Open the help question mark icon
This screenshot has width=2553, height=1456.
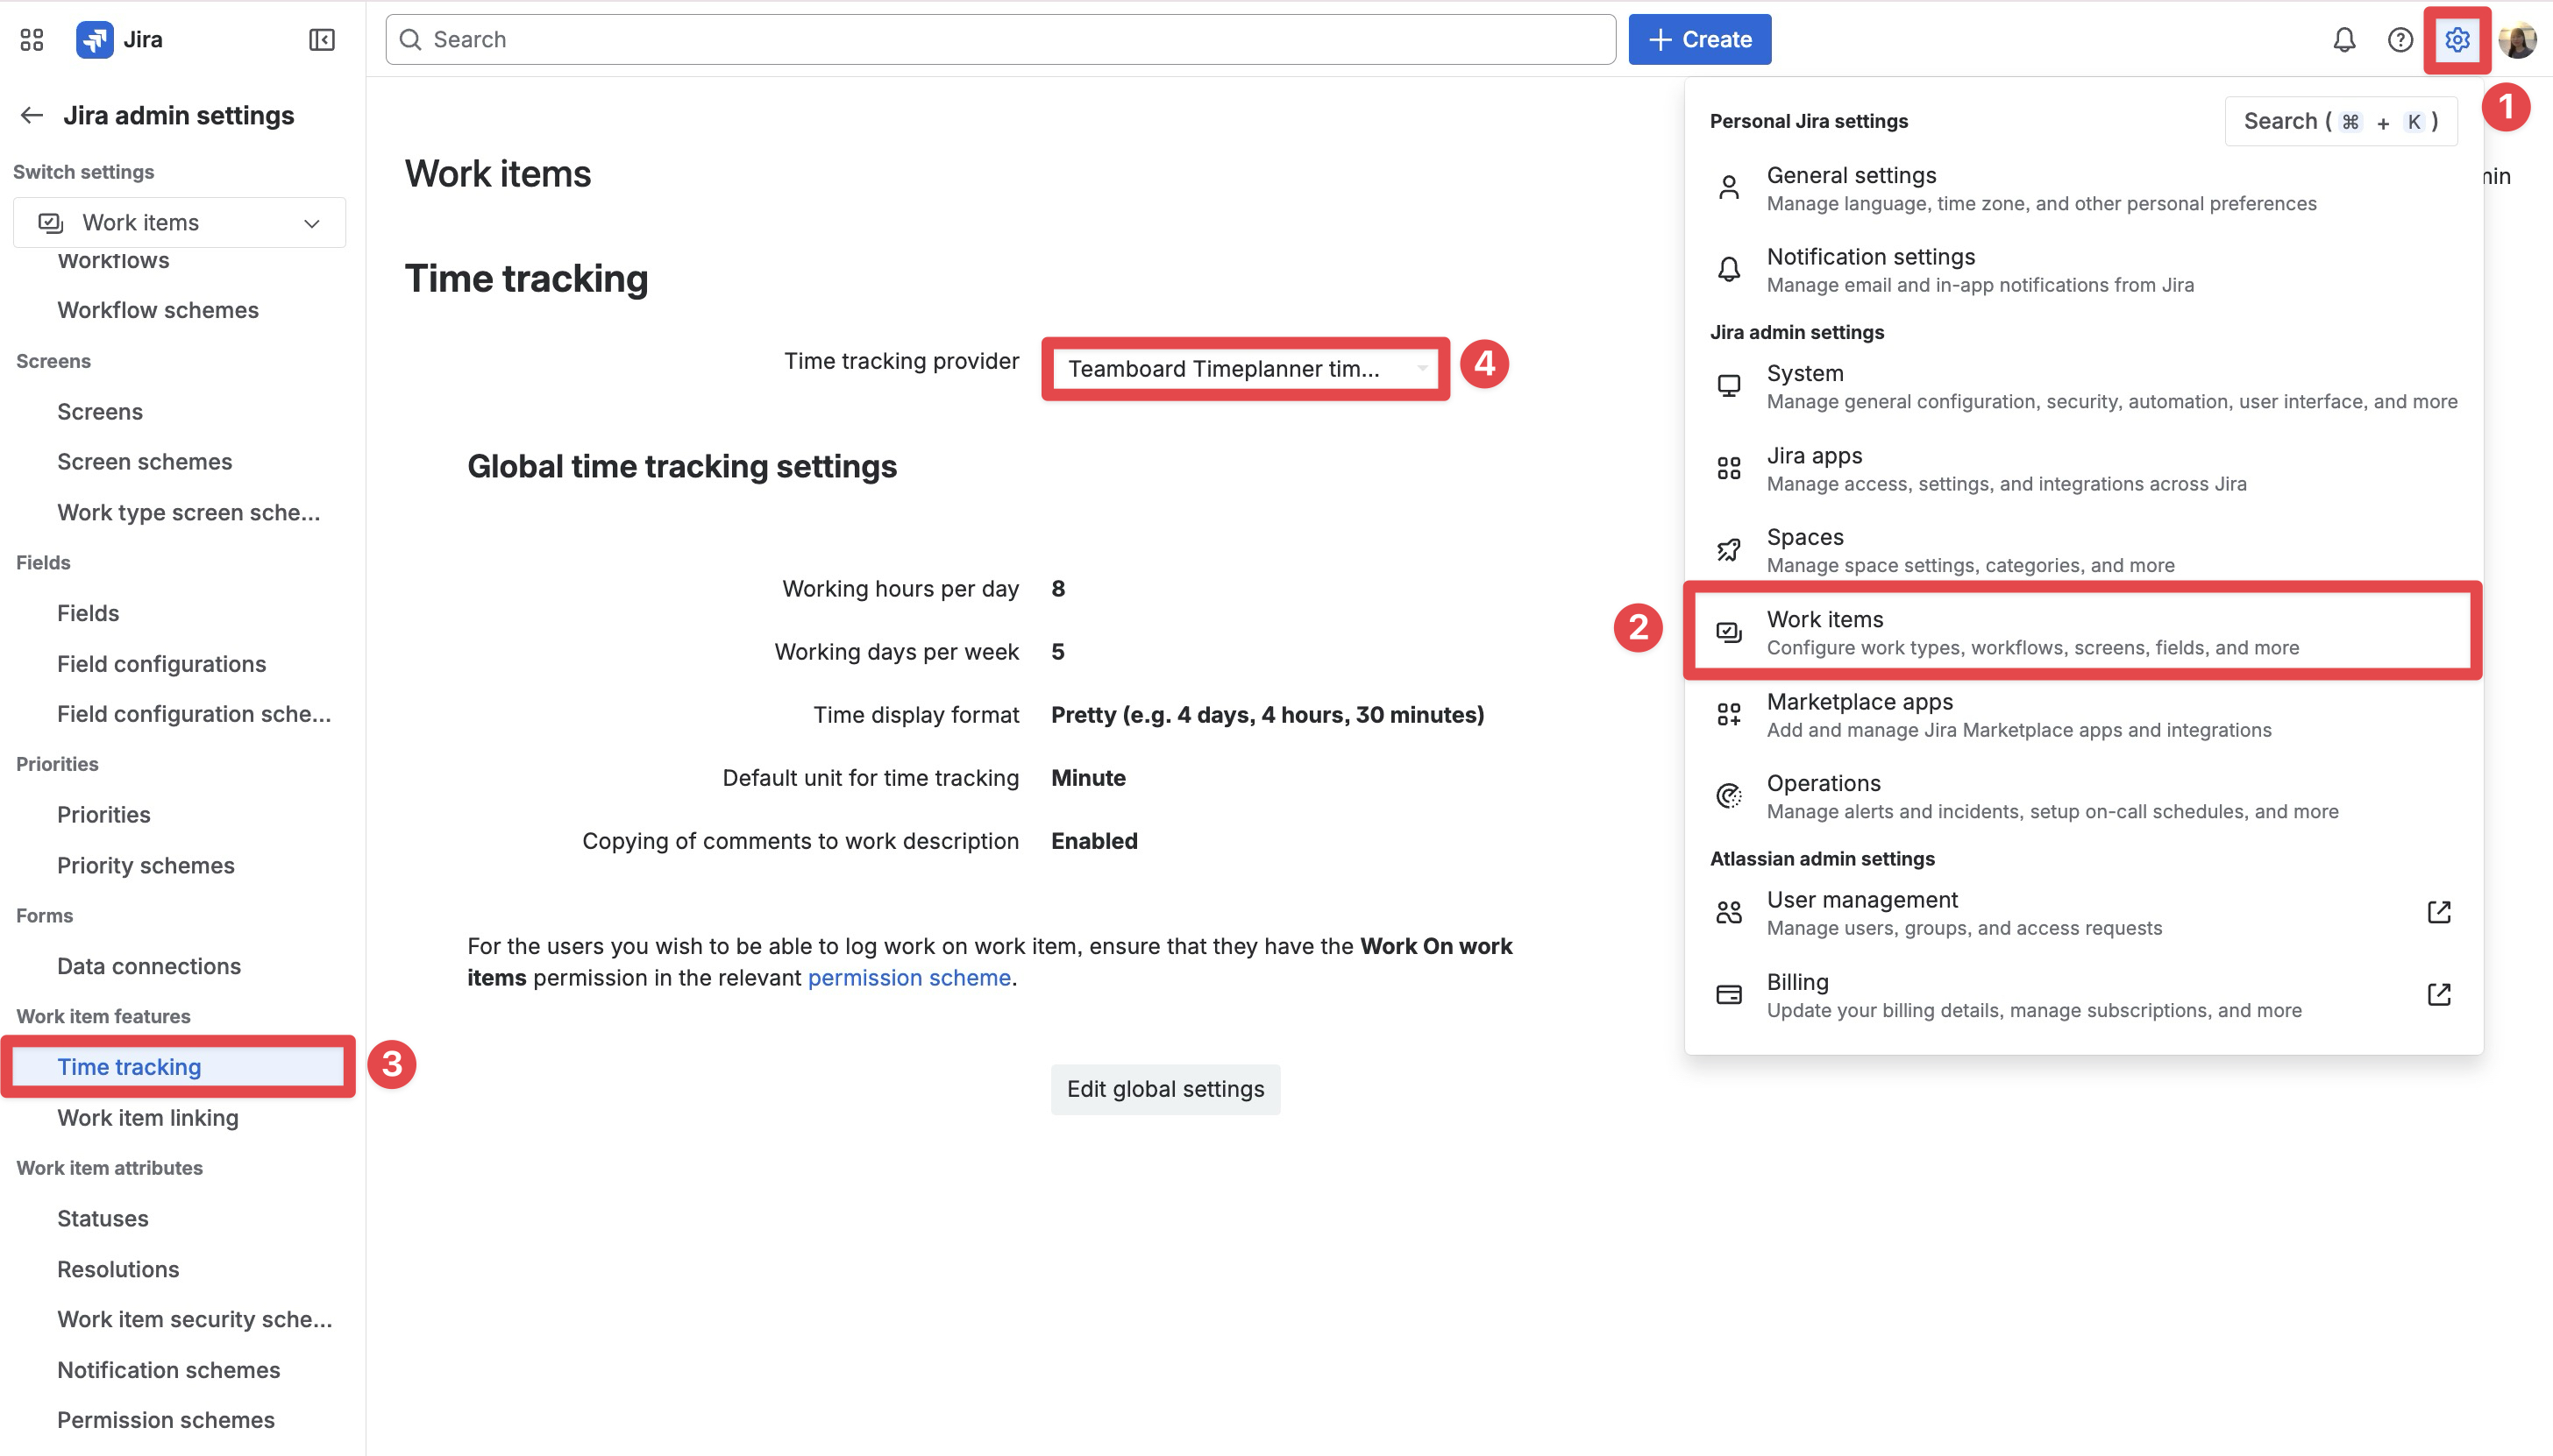point(2400,40)
